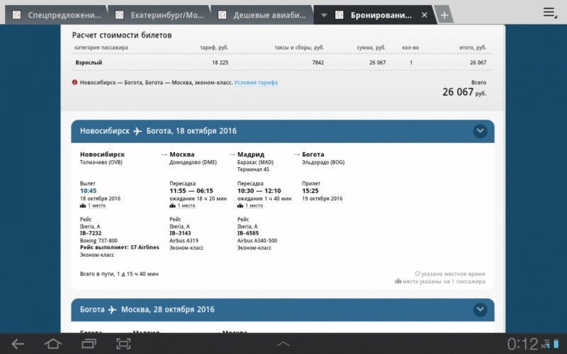Click the arrival time 15:25
Image resolution: width=567 pixels, height=354 pixels.
(310, 190)
